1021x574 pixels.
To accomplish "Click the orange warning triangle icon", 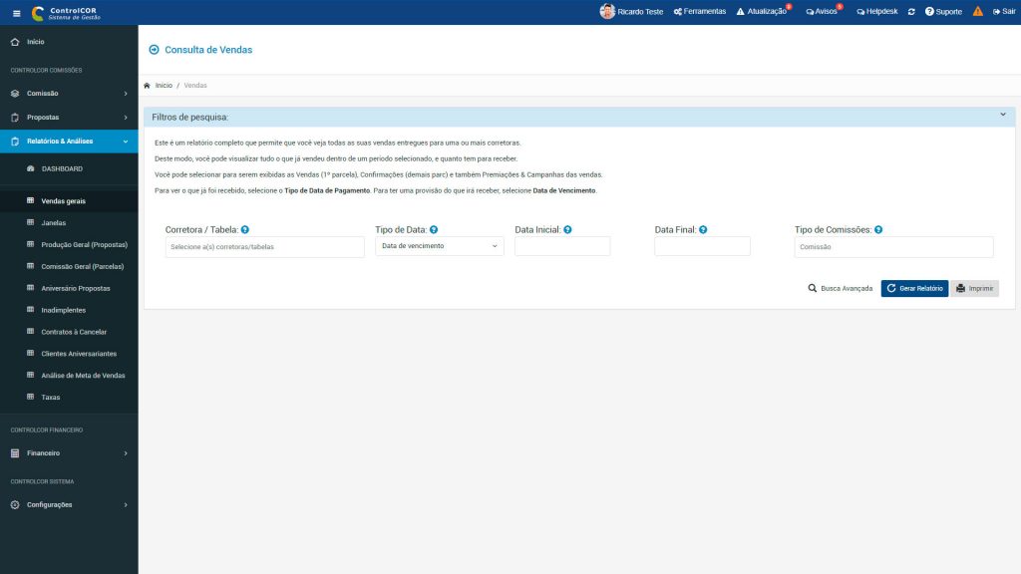I will coord(978,11).
